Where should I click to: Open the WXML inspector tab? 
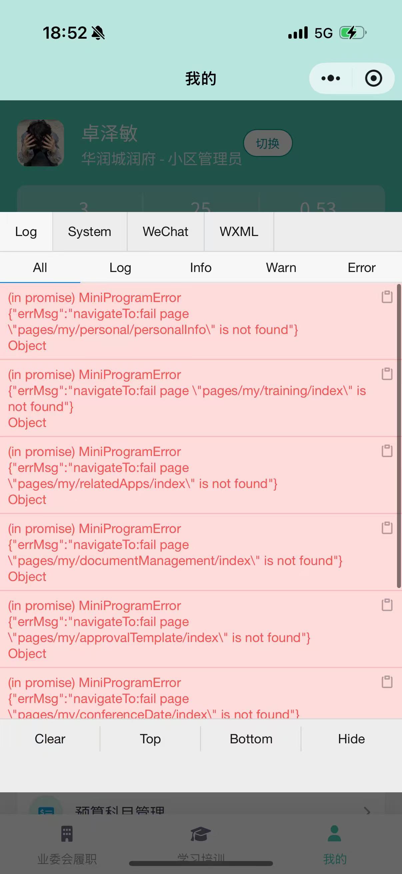click(238, 231)
